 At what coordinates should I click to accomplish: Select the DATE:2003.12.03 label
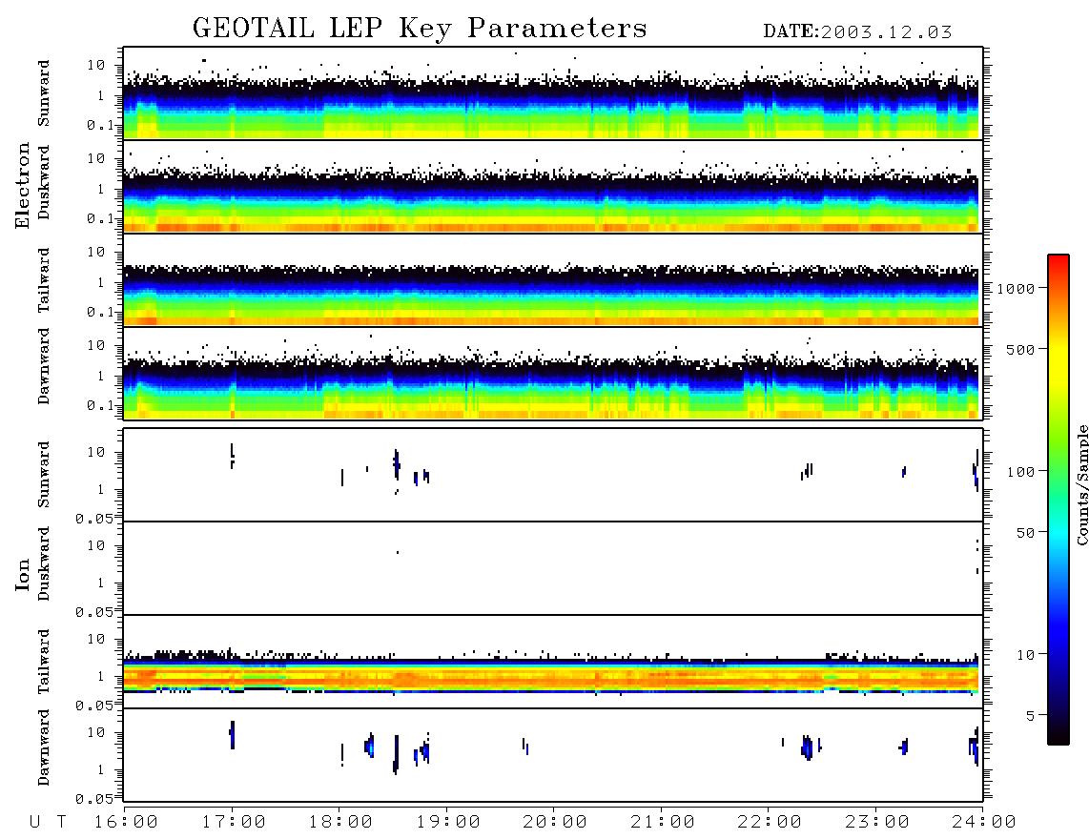pyautogui.click(x=857, y=31)
